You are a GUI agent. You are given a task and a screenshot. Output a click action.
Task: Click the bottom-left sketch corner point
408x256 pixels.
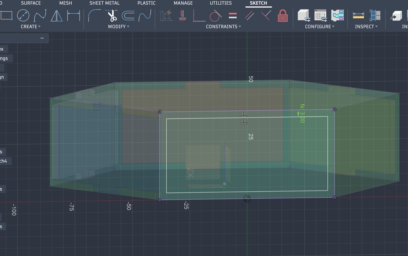160,200
